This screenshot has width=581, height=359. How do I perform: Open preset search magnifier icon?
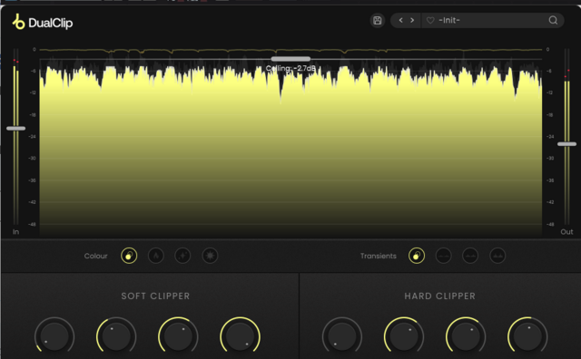pos(553,20)
